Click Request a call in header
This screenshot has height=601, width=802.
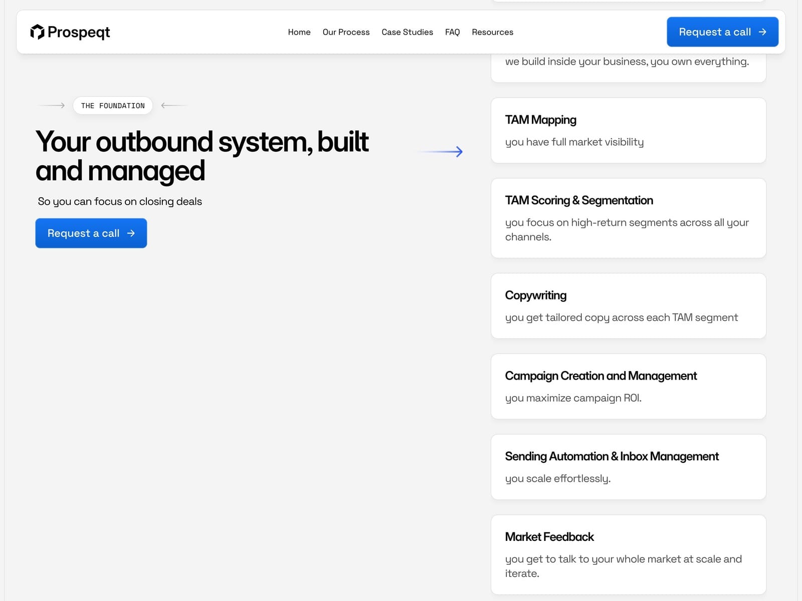click(722, 32)
